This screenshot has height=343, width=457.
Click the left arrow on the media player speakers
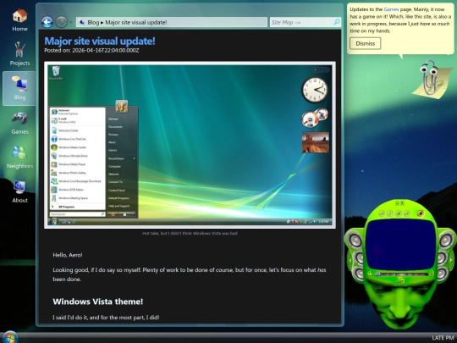pyautogui.click(x=350, y=260)
